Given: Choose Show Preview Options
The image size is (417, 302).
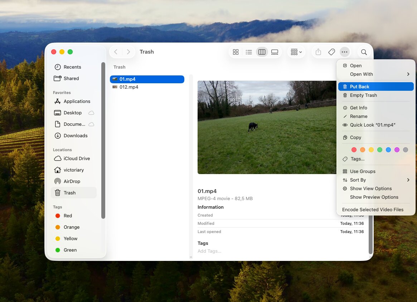Looking at the screenshot, I should pyautogui.click(x=376, y=197).
